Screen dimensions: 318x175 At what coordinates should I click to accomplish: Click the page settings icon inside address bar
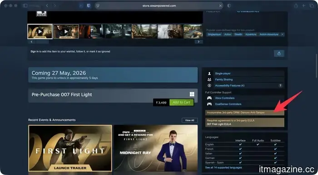pos(98,5)
